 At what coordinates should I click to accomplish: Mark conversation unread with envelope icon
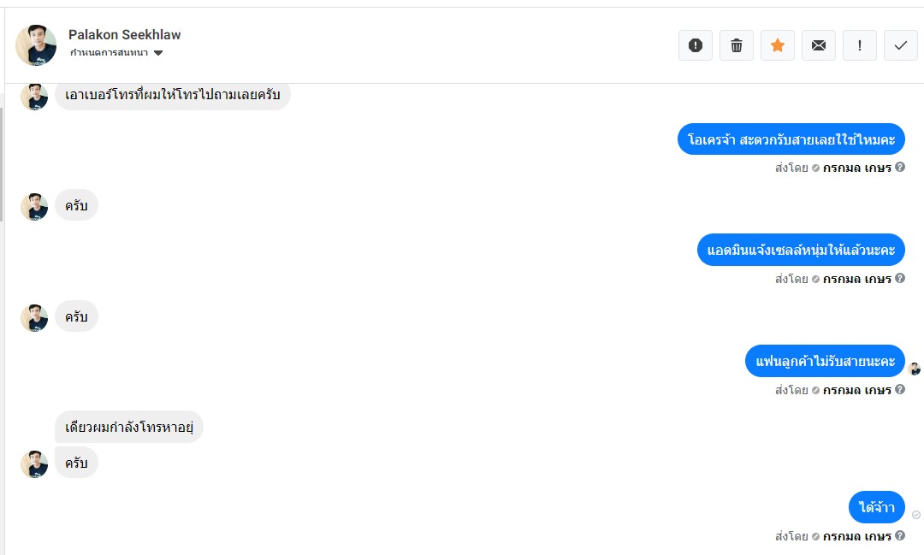[x=819, y=45]
